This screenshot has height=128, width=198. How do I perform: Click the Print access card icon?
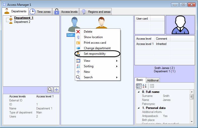point(78,43)
